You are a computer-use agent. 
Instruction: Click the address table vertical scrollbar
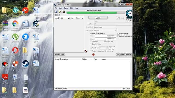(x=131, y=74)
